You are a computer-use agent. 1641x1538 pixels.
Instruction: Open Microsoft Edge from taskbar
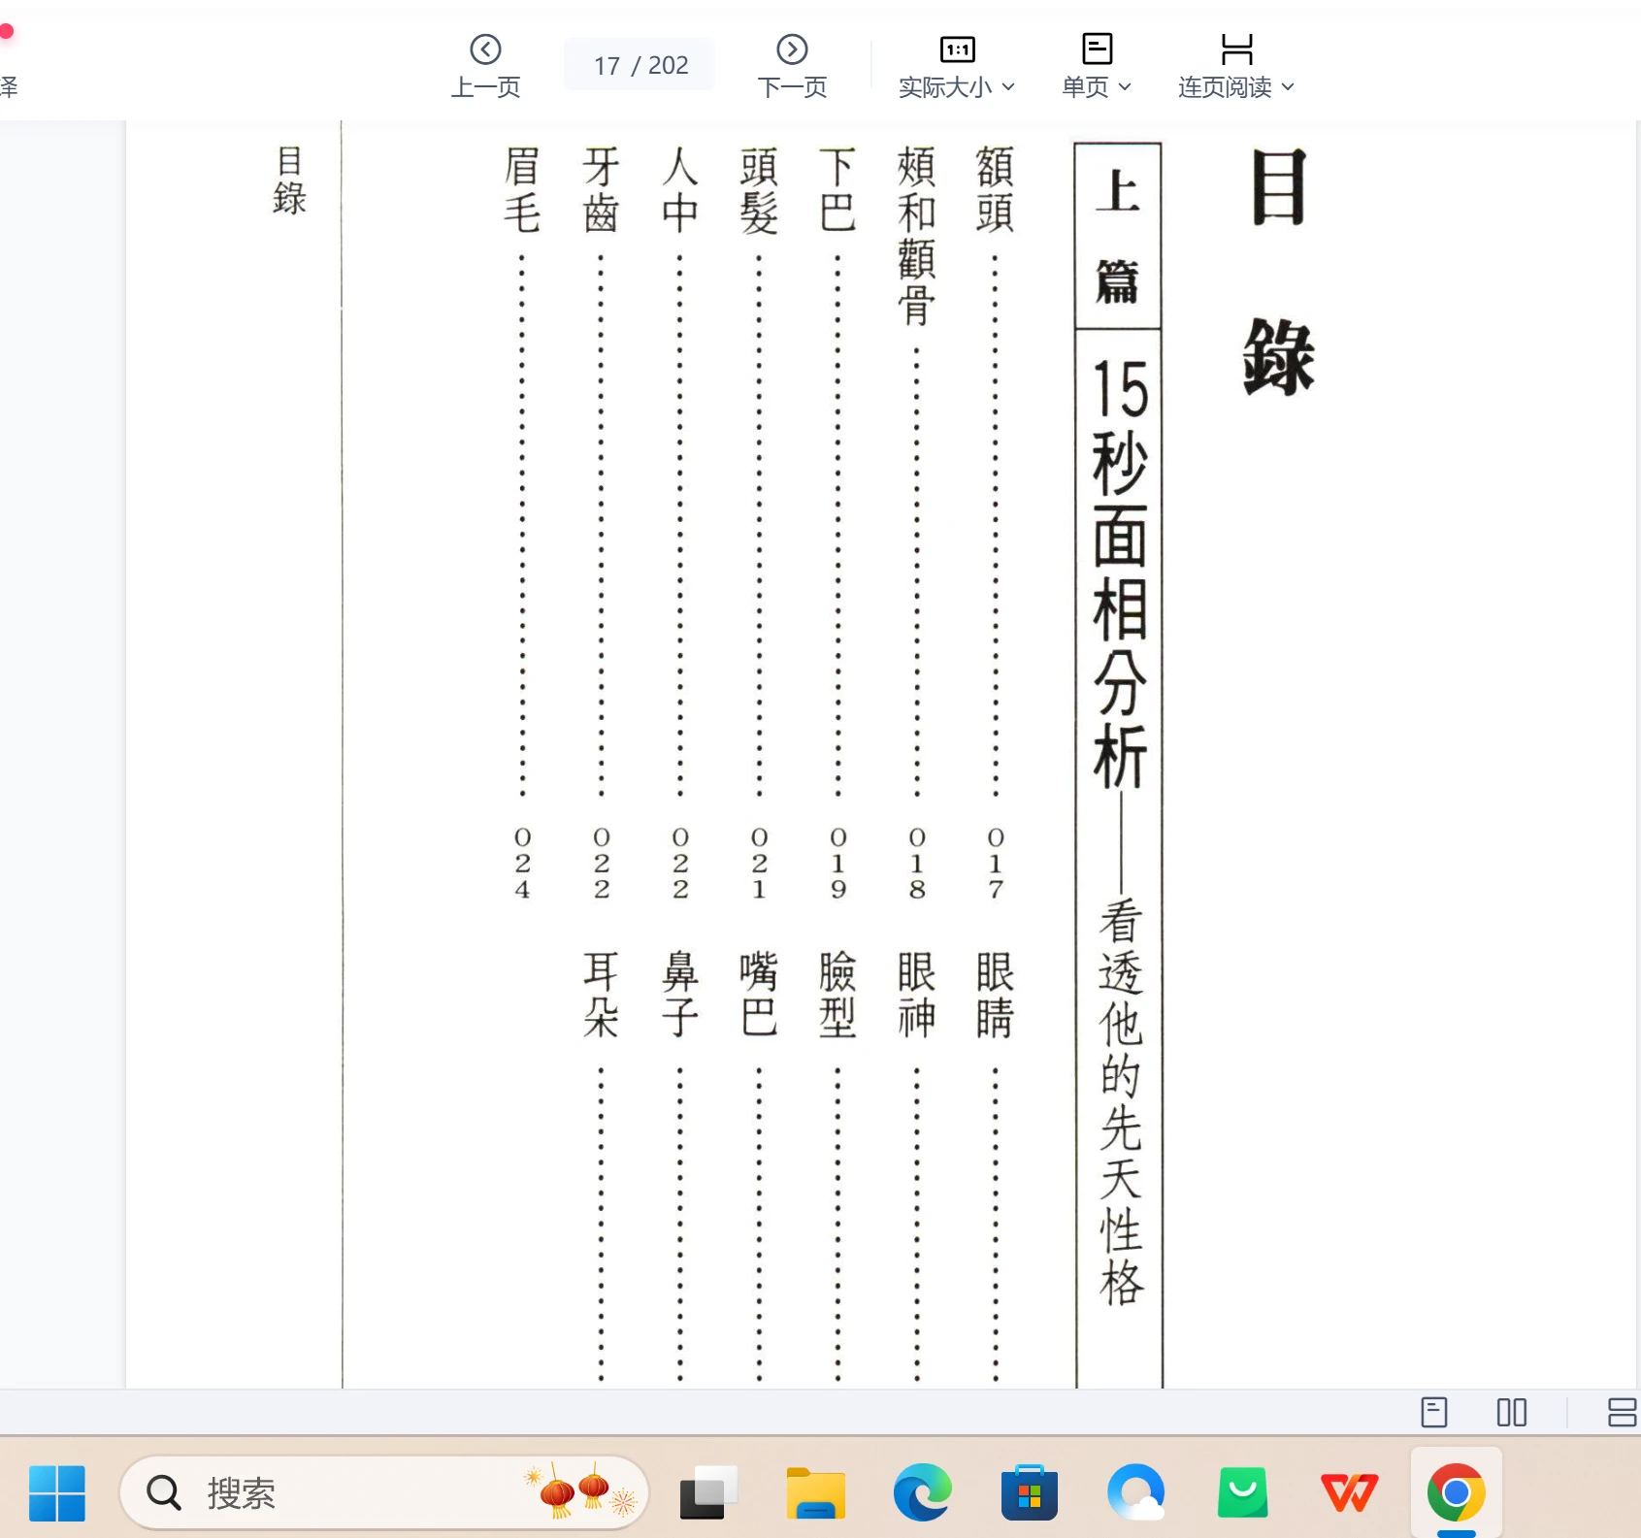(x=922, y=1492)
